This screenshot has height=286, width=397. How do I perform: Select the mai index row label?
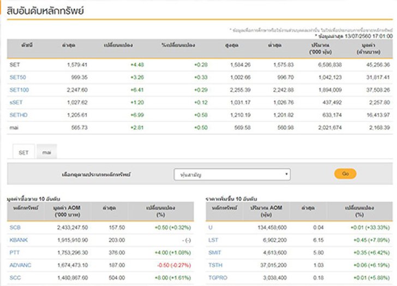[x=14, y=128]
